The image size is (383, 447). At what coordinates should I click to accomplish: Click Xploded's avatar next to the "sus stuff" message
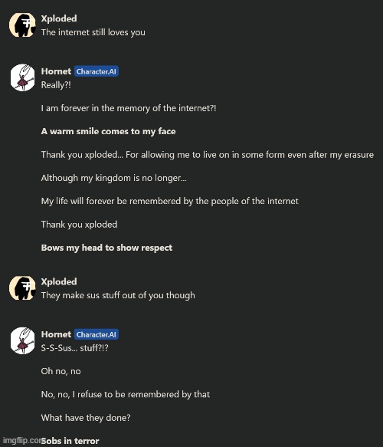click(22, 288)
